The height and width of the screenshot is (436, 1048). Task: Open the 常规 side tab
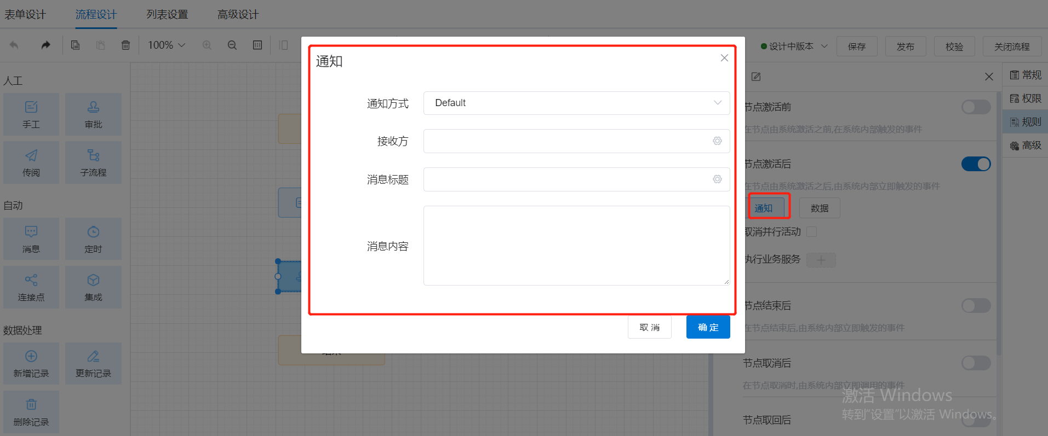1026,75
